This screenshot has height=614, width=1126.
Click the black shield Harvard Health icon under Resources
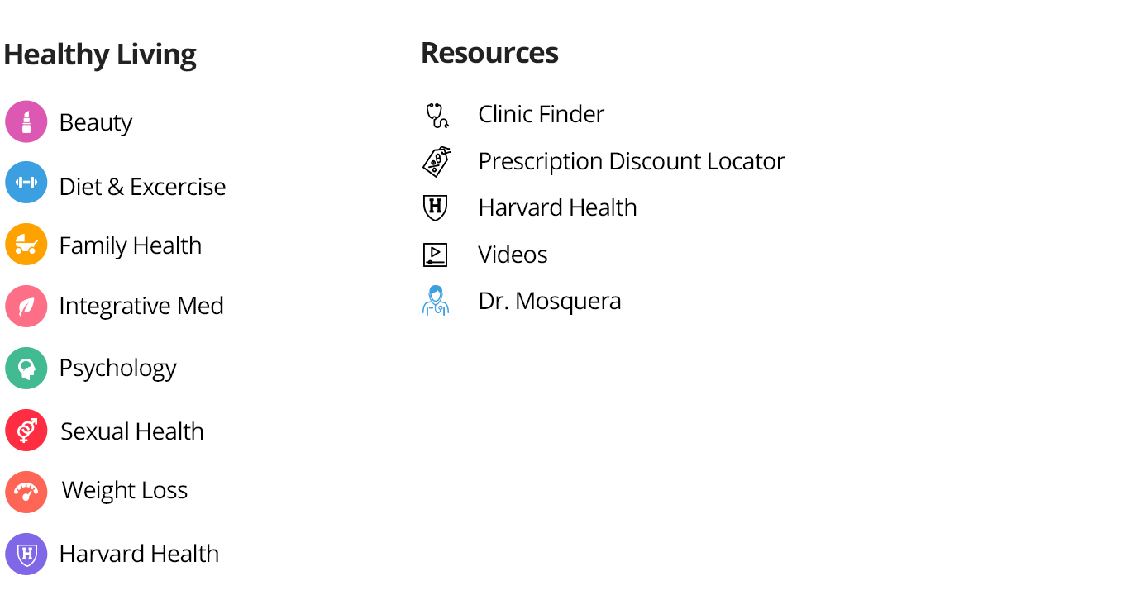click(435, 208)
